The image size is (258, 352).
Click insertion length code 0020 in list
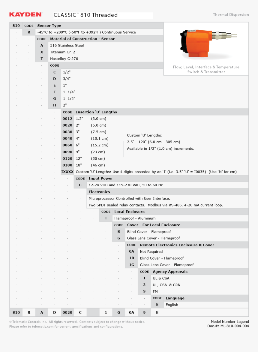[x=67, y=125]
